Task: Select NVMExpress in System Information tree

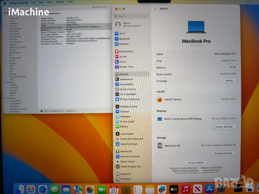Action: coord(15,53)
